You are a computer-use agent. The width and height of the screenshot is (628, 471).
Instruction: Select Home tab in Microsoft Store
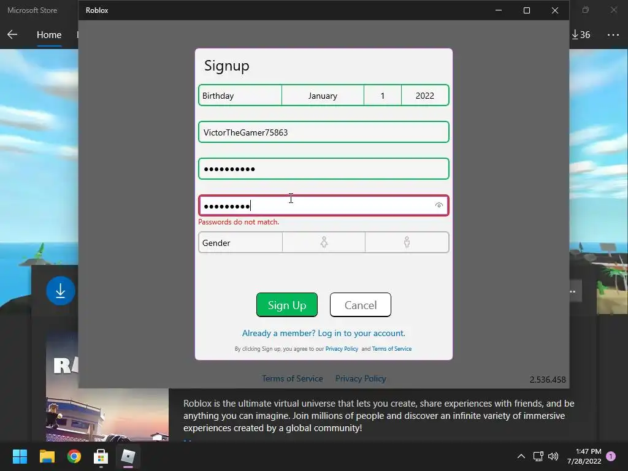[49, 35]
